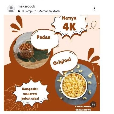
Task: Tap the original macaroni bowl photo
Action: tap(76, 85)
